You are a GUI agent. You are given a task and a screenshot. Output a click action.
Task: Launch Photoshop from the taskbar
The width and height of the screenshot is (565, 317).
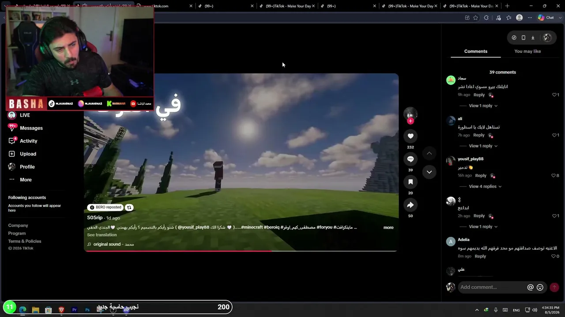[x=87, y=310]
